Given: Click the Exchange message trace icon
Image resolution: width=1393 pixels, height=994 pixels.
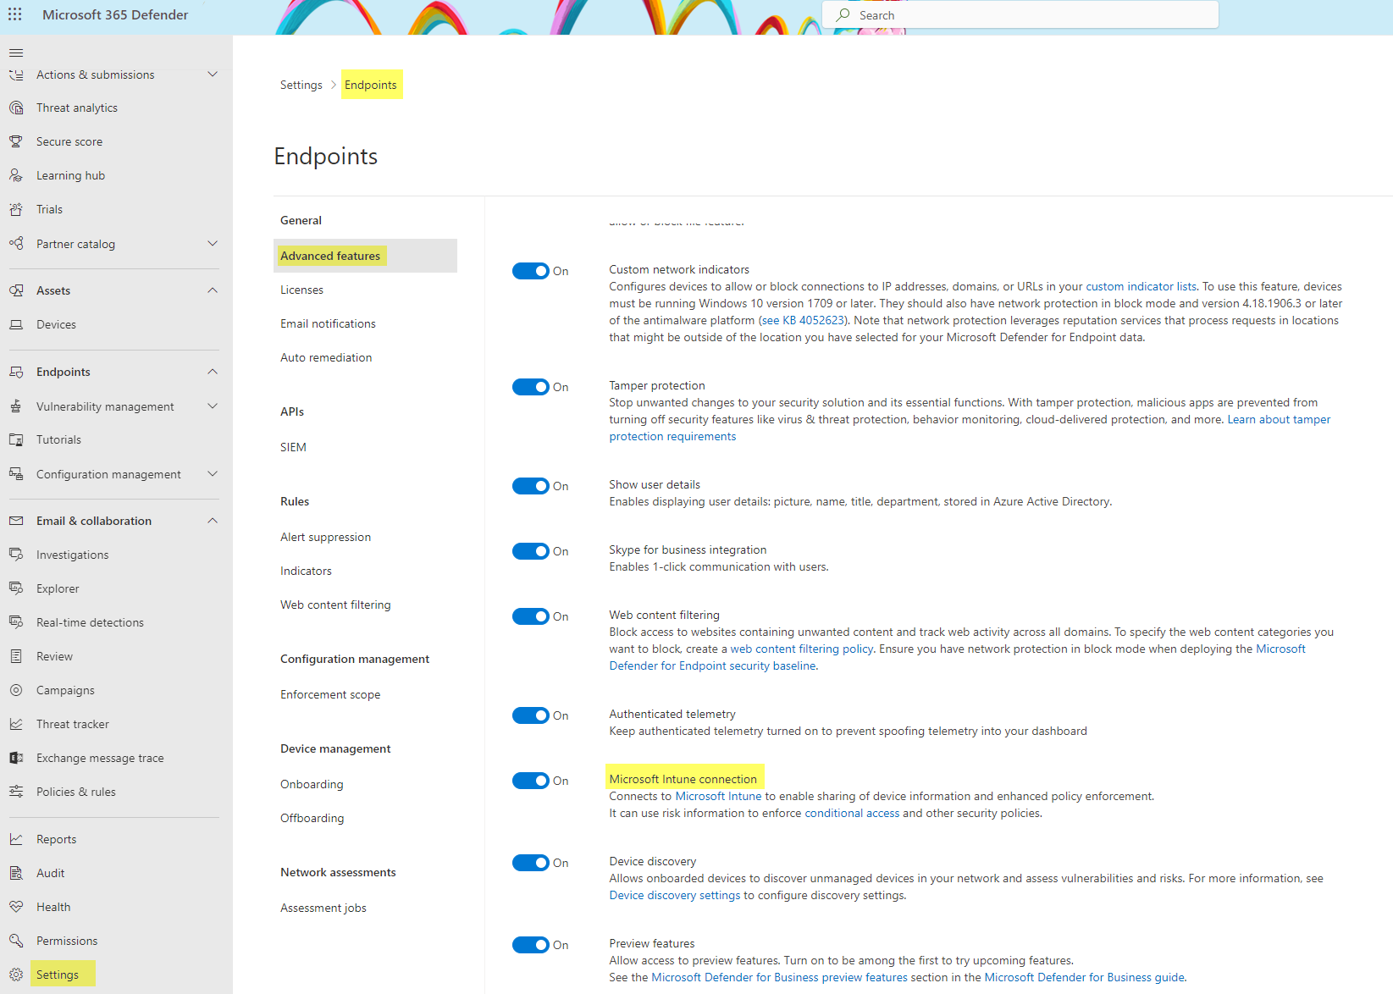Looking at the screenshot, I should 16,758.
